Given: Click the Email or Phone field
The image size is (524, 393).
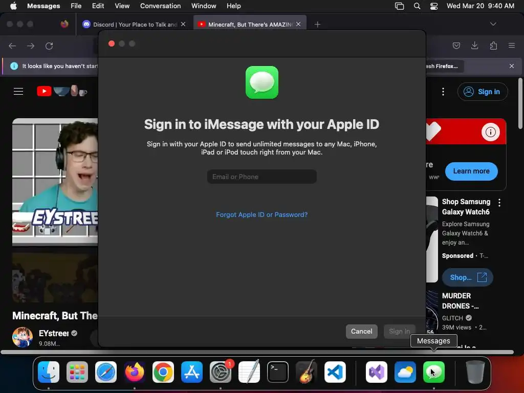Looking at the screenshot, I should coord(261,177).
